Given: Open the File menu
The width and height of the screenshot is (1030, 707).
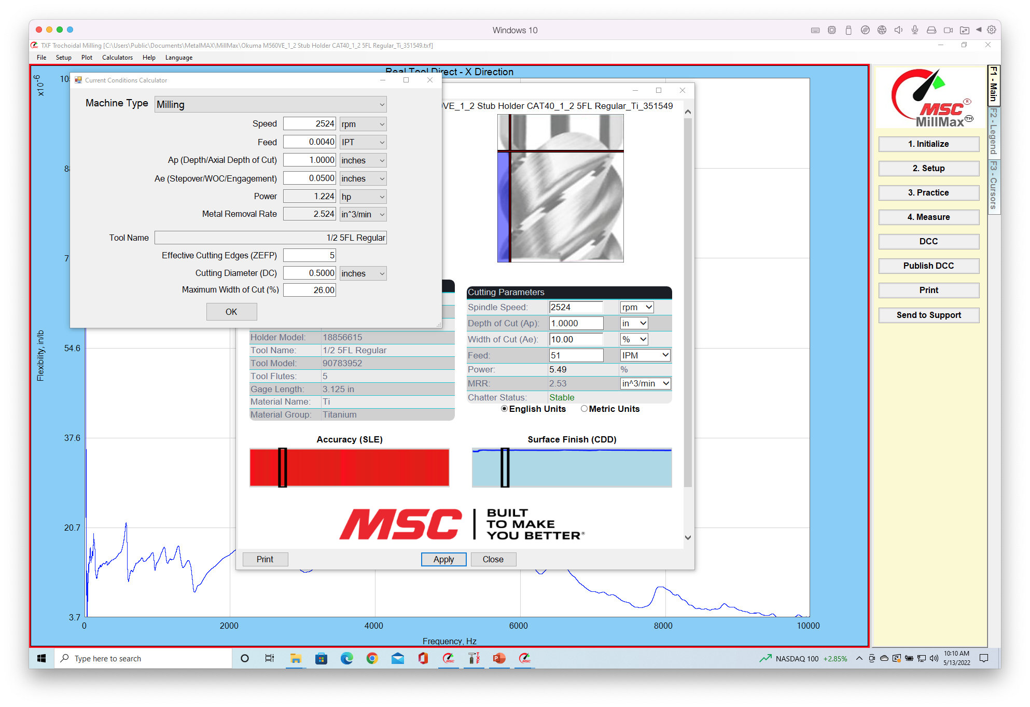Looking at the screenshot, I should [x=41, y=58].
